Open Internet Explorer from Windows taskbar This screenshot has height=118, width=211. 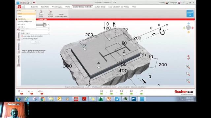pyautogui.click(x=27, y=99)
